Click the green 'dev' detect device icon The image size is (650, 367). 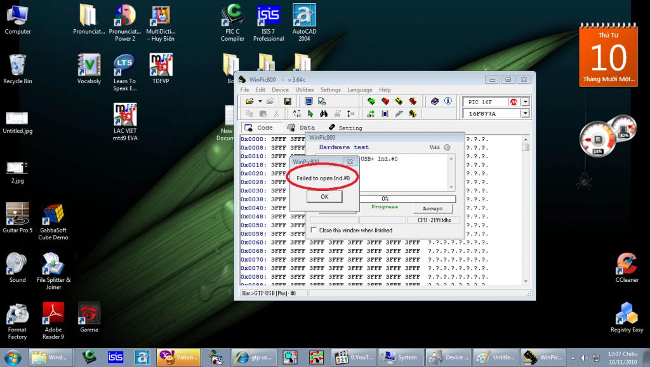371,114
